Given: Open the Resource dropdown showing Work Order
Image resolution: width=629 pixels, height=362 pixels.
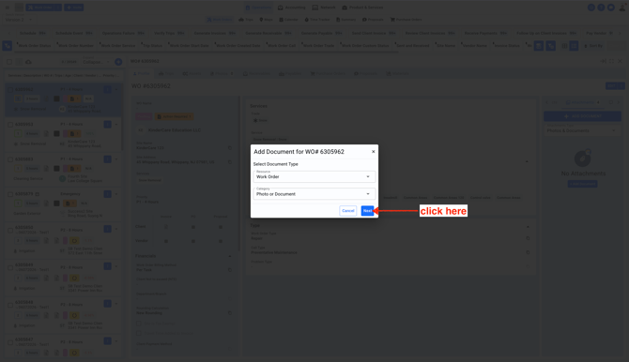Looking at the screenshot, I should pyautogui.click(x=314, y=177).
